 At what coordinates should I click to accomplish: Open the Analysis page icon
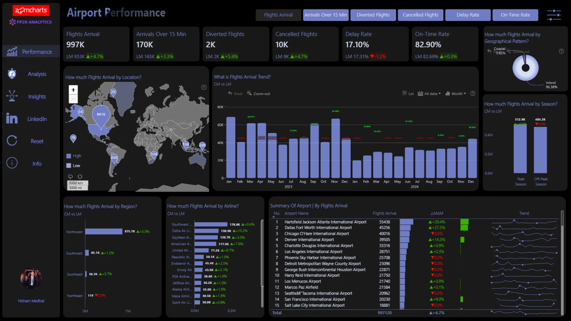12,74
